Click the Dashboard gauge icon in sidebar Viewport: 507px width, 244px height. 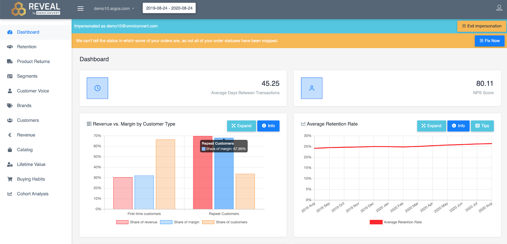pos(10,32)
